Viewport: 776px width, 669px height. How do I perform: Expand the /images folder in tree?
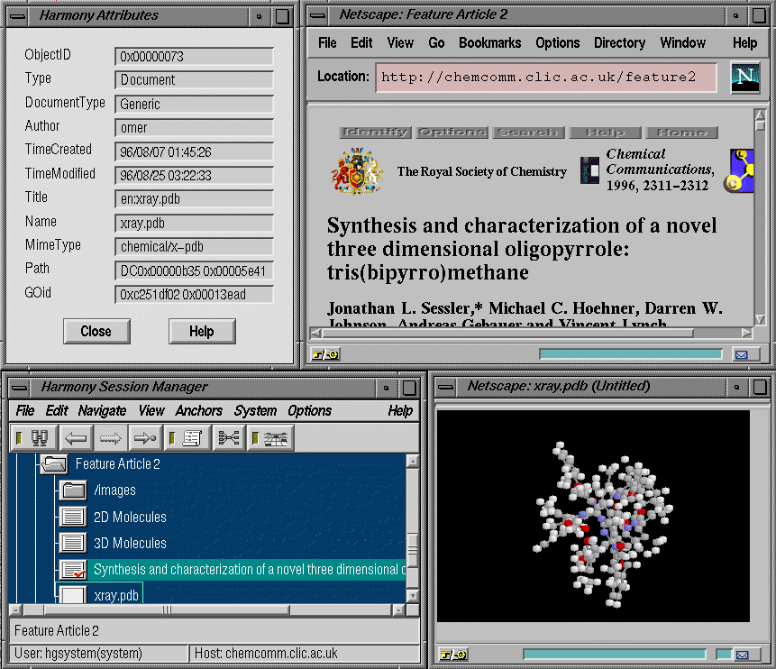(x=73, y=490)
